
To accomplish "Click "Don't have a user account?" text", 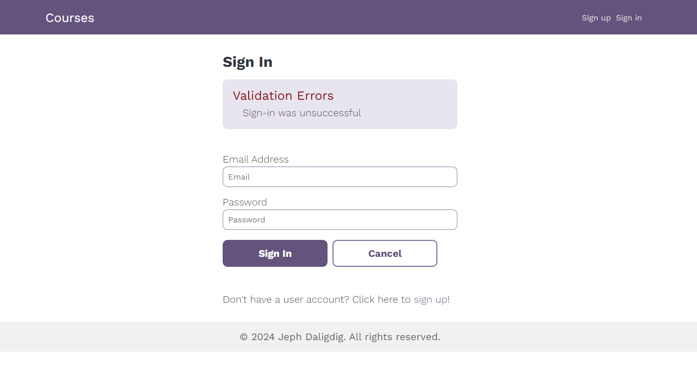I will coord(286,300).
